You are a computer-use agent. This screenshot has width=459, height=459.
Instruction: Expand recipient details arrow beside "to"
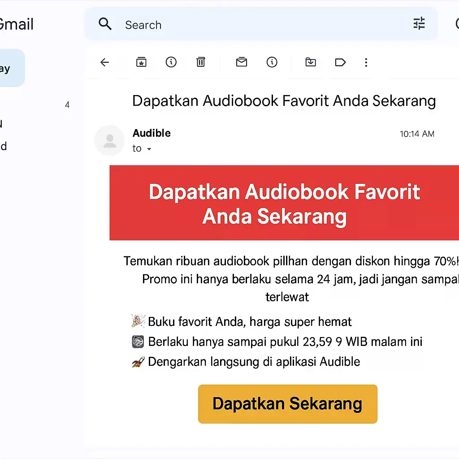(149, 149)
